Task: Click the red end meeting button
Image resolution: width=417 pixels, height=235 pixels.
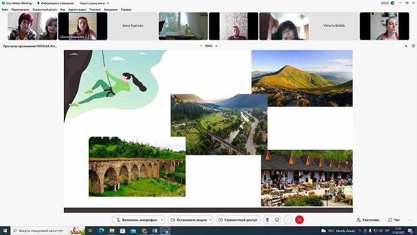Action: 299,220
